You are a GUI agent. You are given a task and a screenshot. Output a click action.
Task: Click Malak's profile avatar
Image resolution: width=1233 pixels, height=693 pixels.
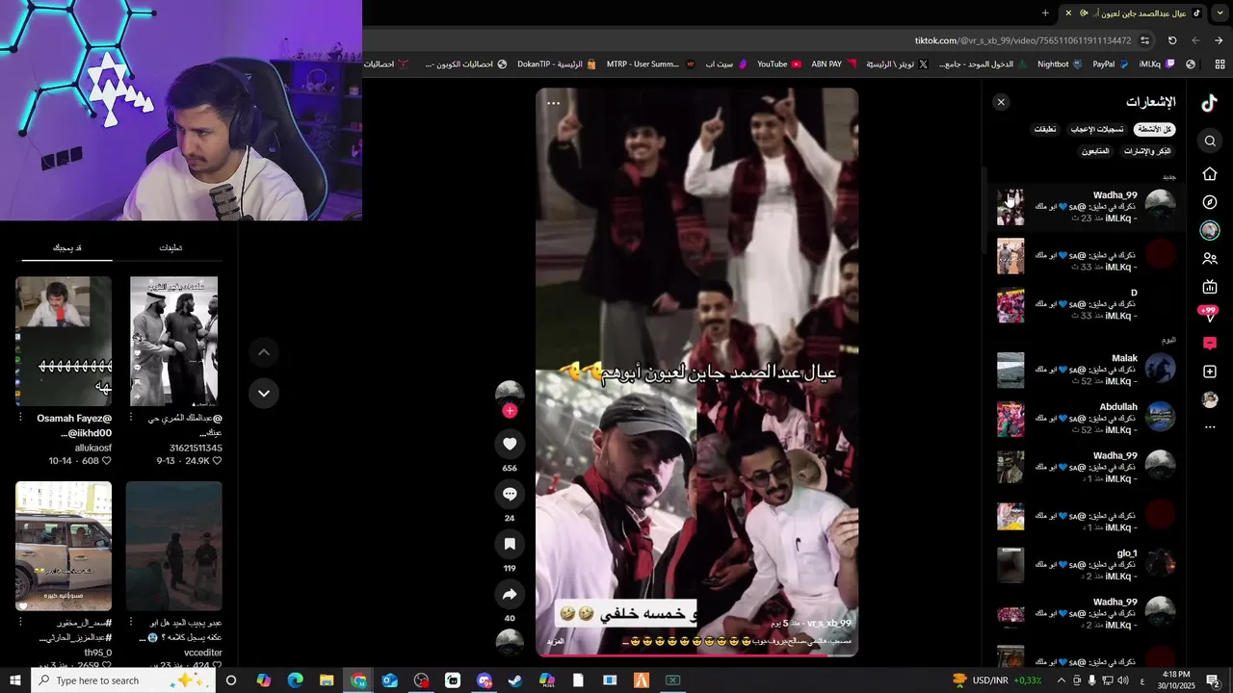point(1160,369)
